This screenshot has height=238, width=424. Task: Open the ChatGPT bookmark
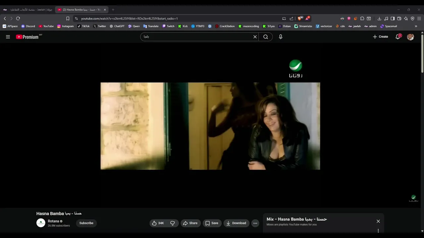pos(117,26)
